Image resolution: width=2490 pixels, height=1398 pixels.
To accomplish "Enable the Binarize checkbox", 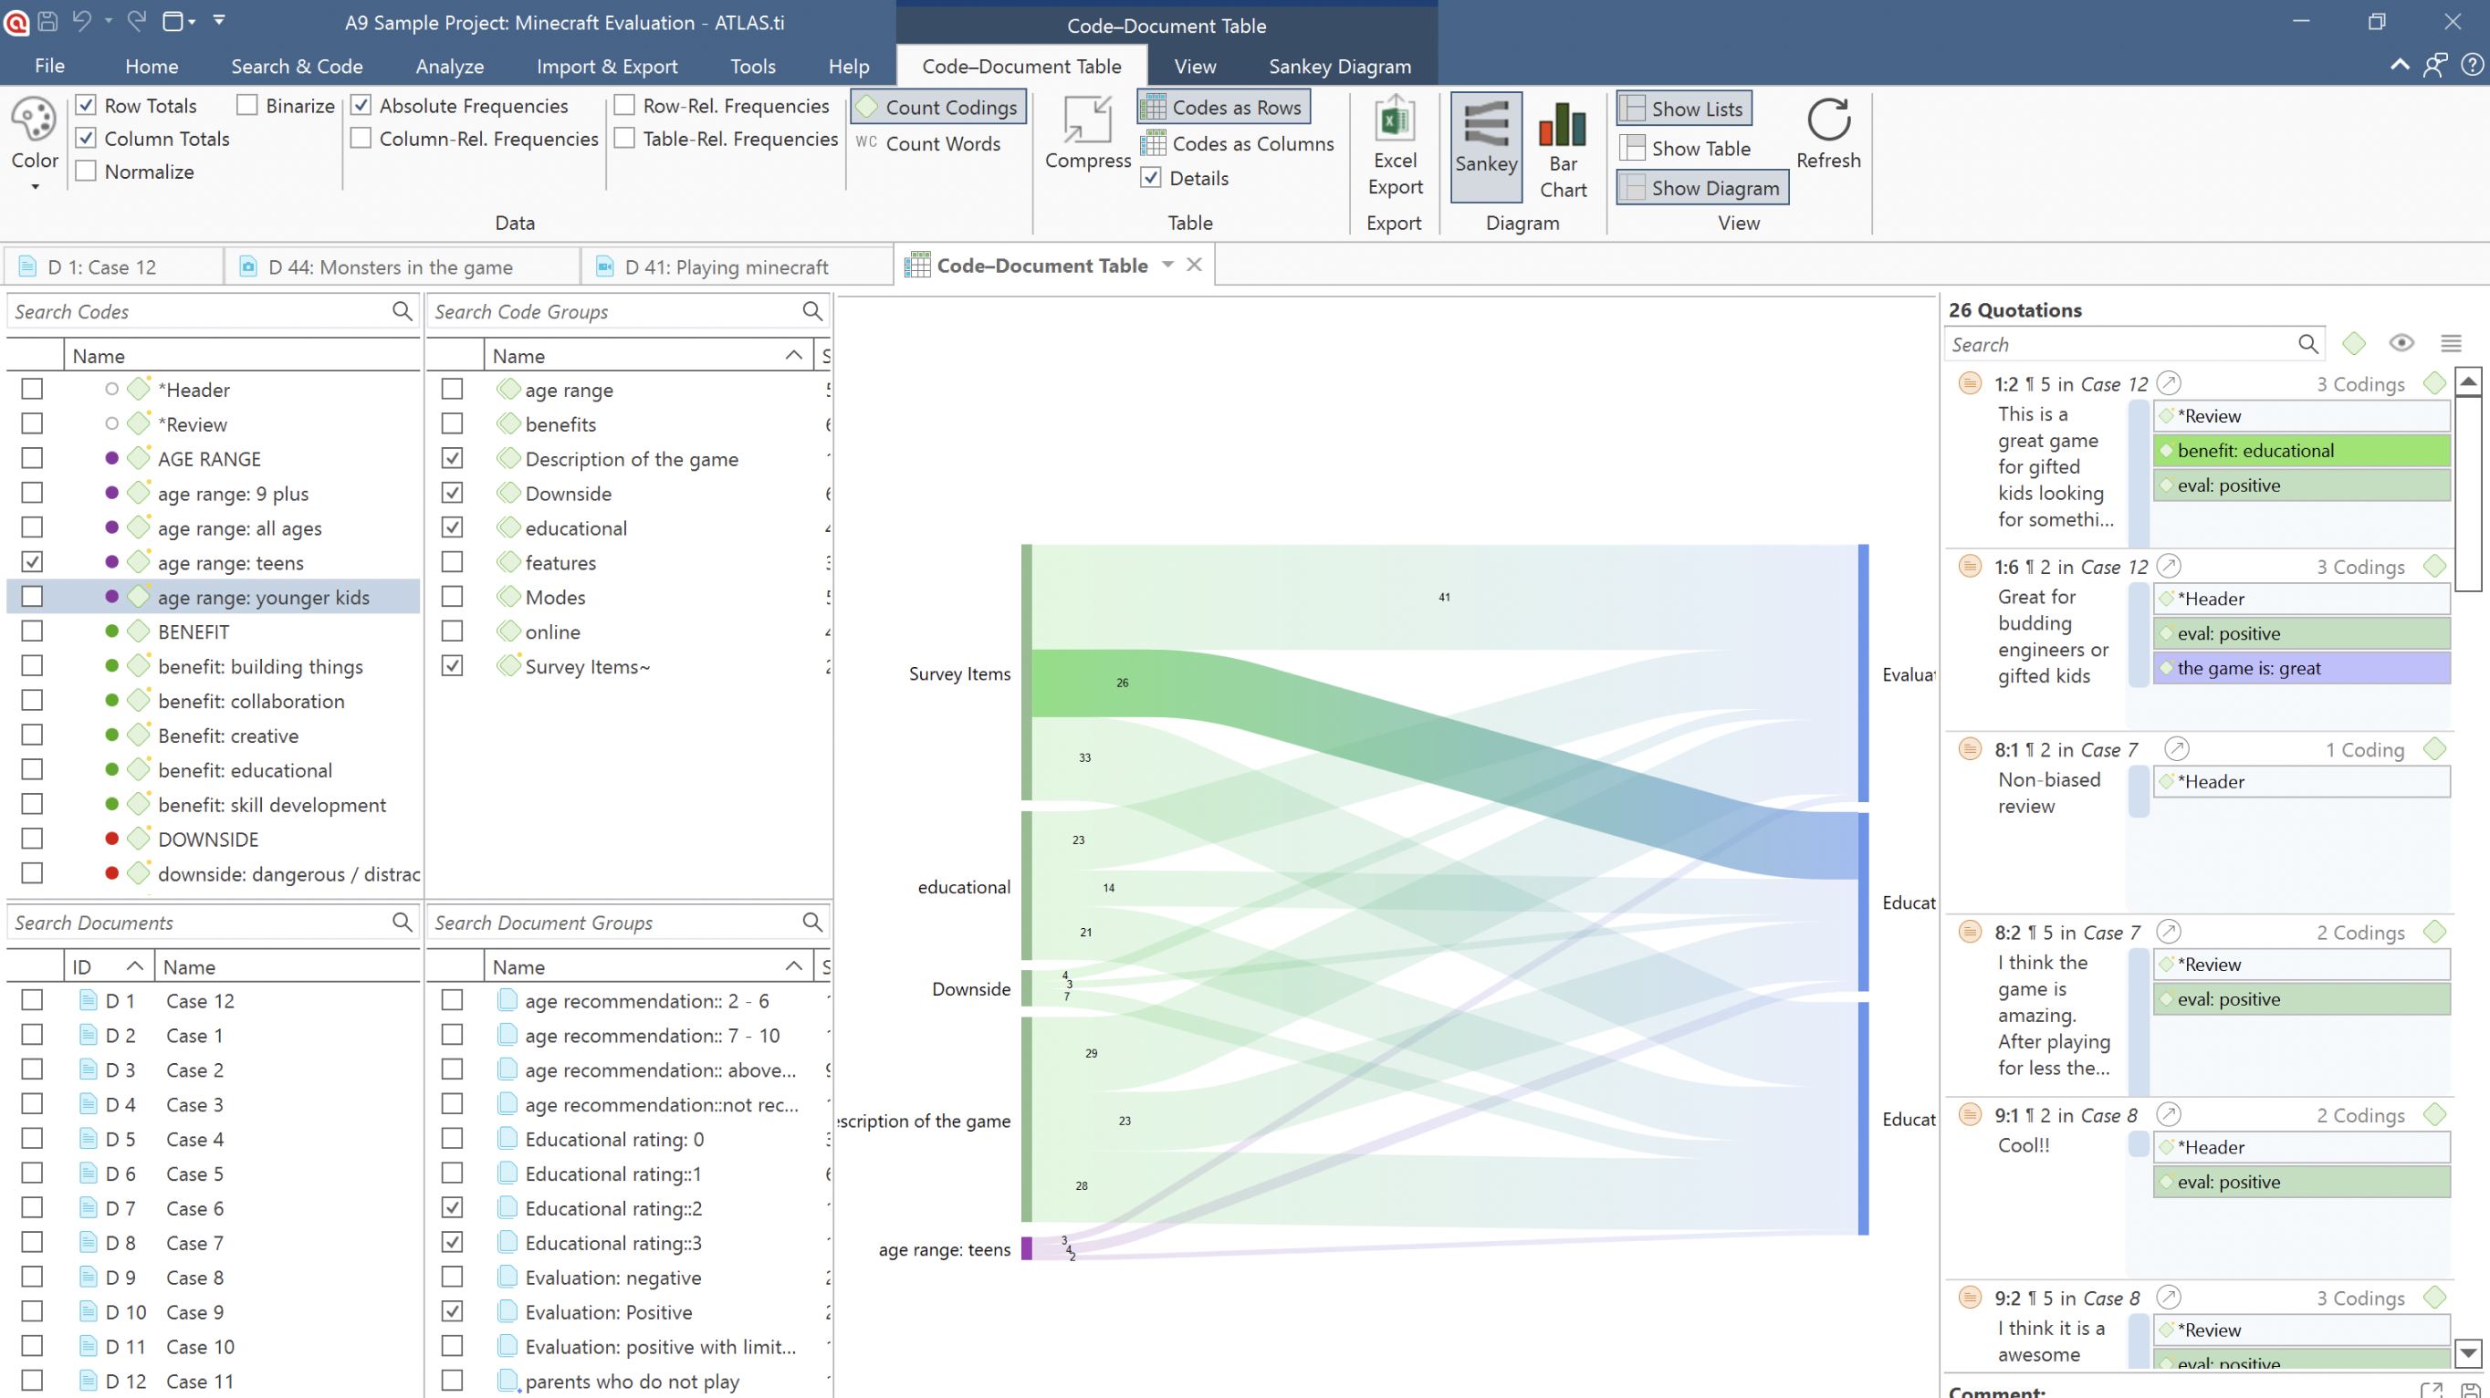I will point(247,105).
